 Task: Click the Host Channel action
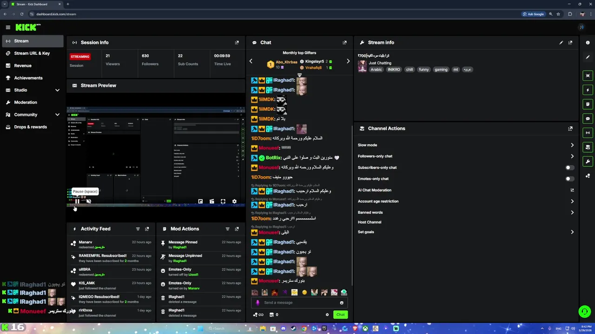[370, 222]
